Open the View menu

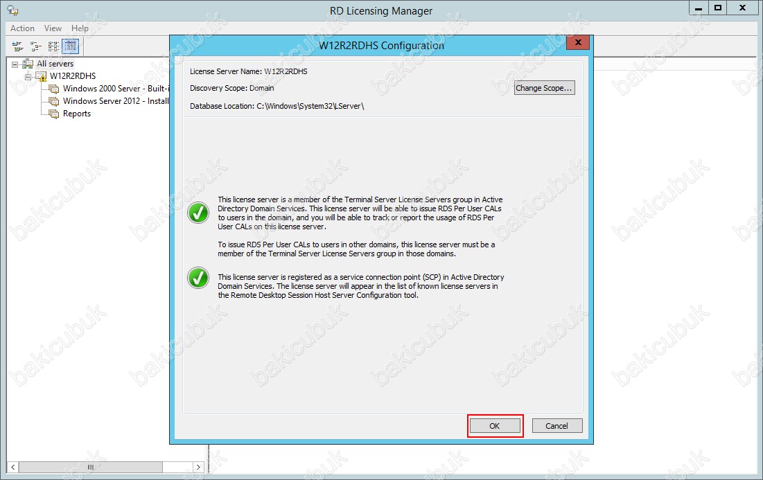point(53,28)
